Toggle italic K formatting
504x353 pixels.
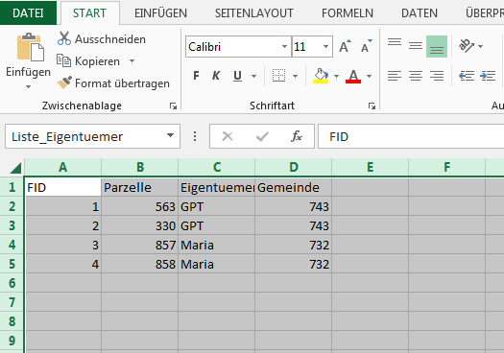(x=216, y=76)
